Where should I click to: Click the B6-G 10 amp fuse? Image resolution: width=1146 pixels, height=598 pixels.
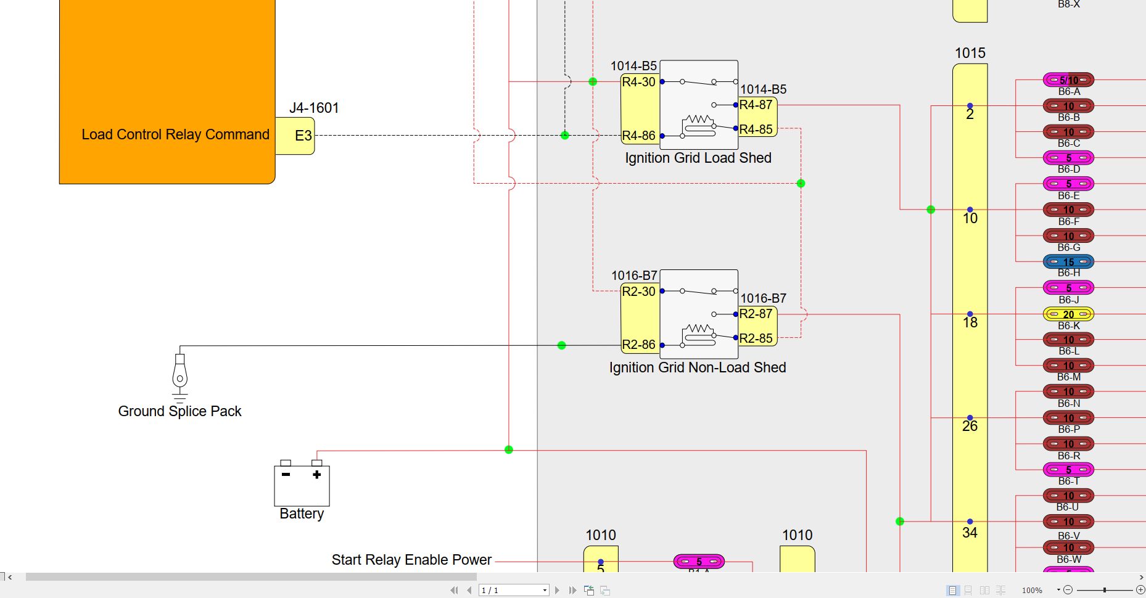click(x=1068, y=236)
